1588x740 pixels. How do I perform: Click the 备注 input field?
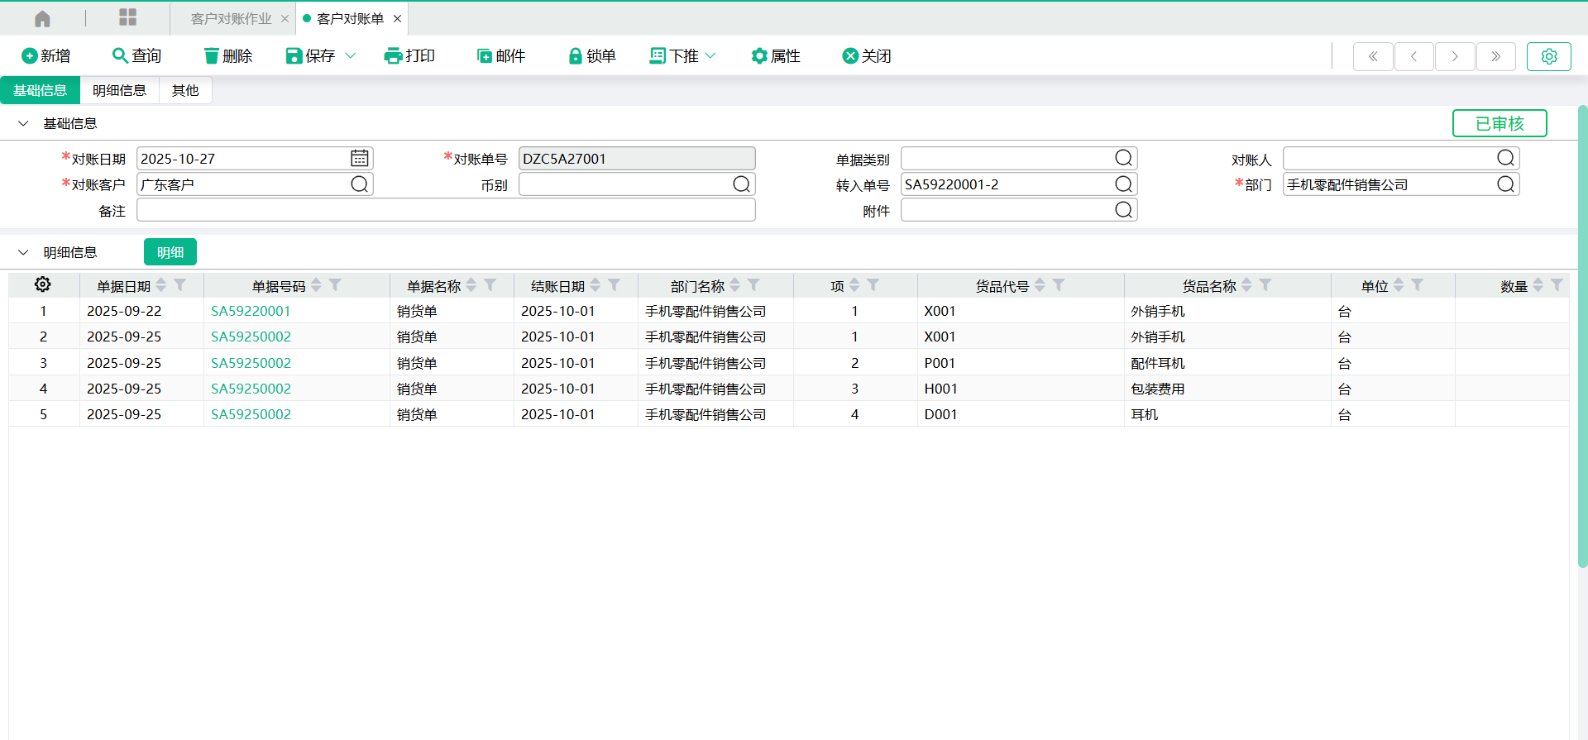click(446, 211)
